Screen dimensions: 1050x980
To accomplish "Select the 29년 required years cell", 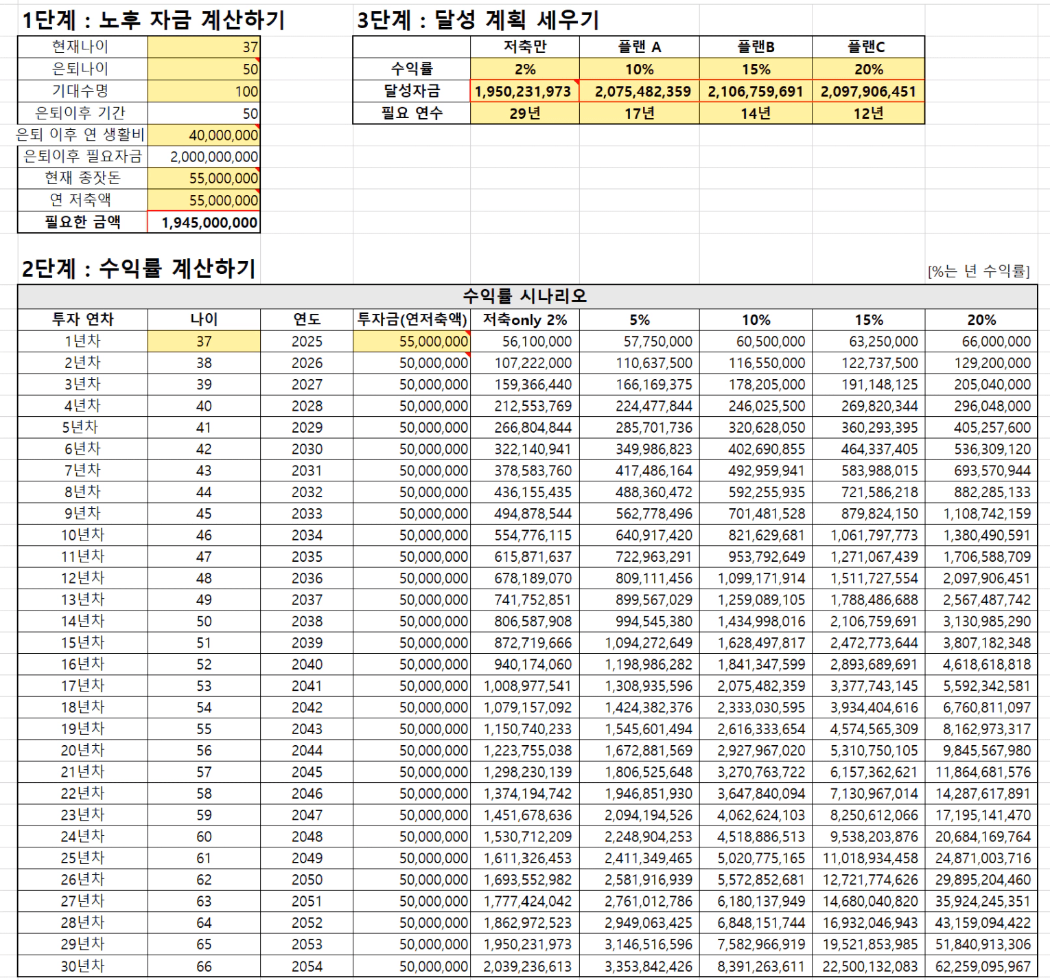I will 525,113.
